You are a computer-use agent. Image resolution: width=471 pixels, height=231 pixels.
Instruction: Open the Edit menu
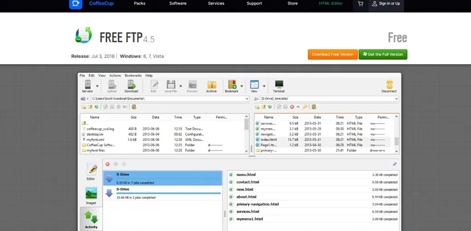click(x=92, y=75)
